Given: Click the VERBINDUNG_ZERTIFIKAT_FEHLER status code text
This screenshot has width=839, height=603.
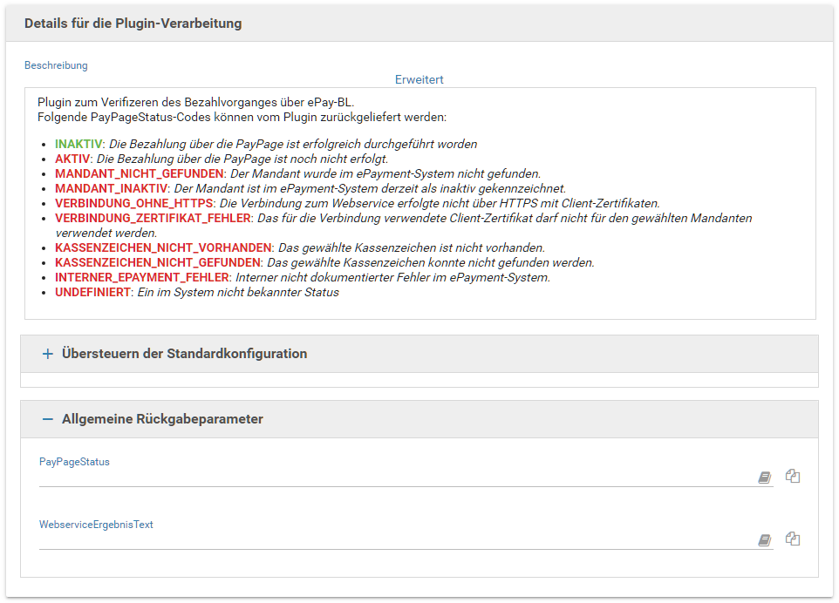Looking at the screenshot, I should tap(153, 218).
